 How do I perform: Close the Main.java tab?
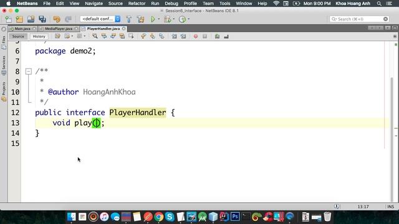[34, 29]
